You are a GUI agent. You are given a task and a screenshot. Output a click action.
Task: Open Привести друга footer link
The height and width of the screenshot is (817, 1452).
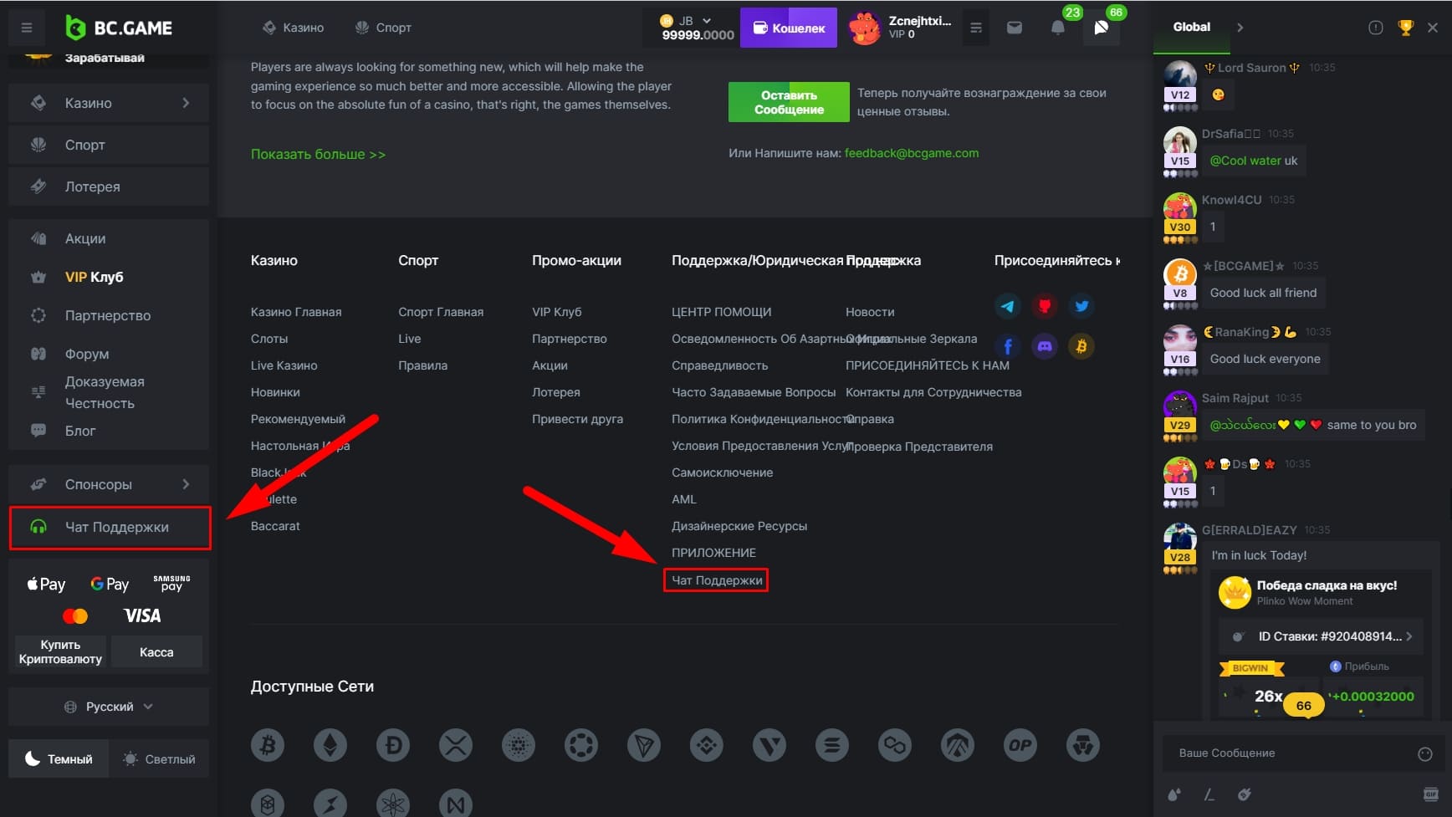click(577, 419)
